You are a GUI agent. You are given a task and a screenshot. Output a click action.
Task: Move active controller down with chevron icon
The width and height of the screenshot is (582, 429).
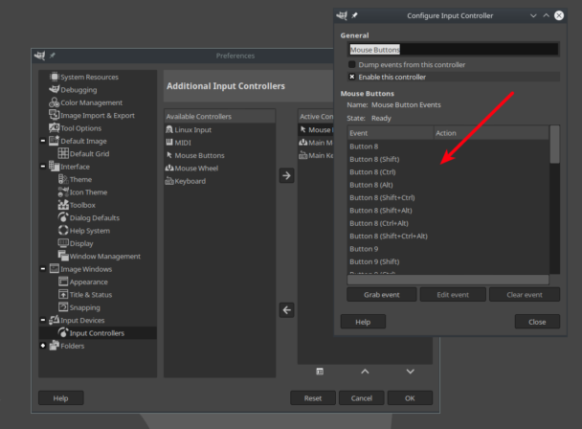tap(410, 372)
